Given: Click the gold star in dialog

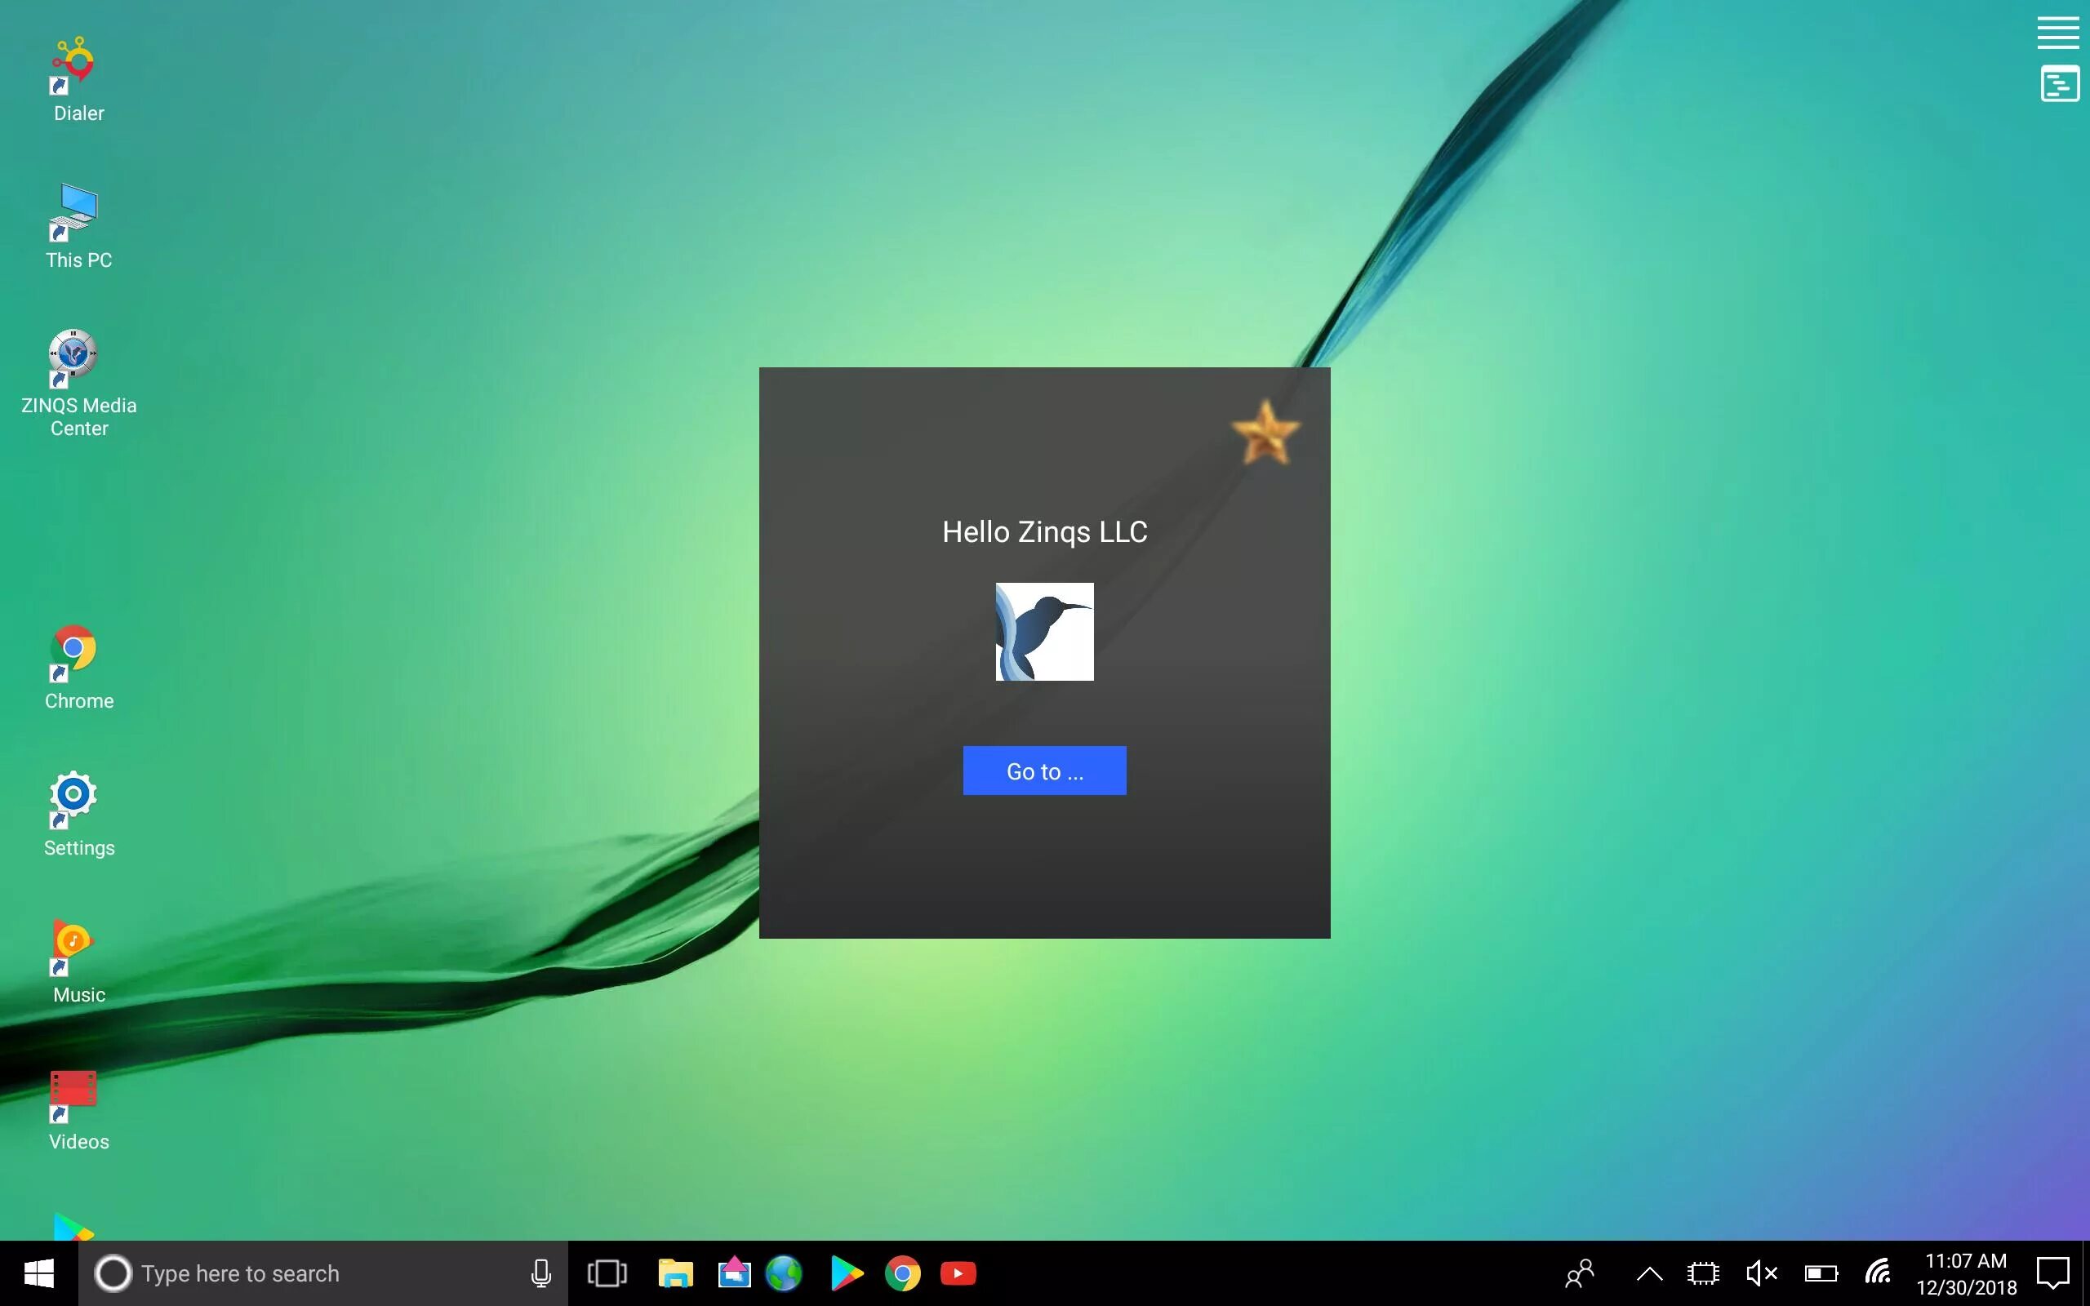Looking at the screenshot, I should pyautogui.click(x=1265, y=433).
